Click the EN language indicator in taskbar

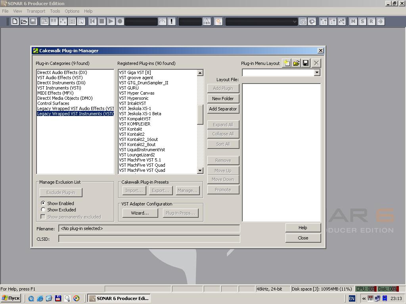click(352, 298)
